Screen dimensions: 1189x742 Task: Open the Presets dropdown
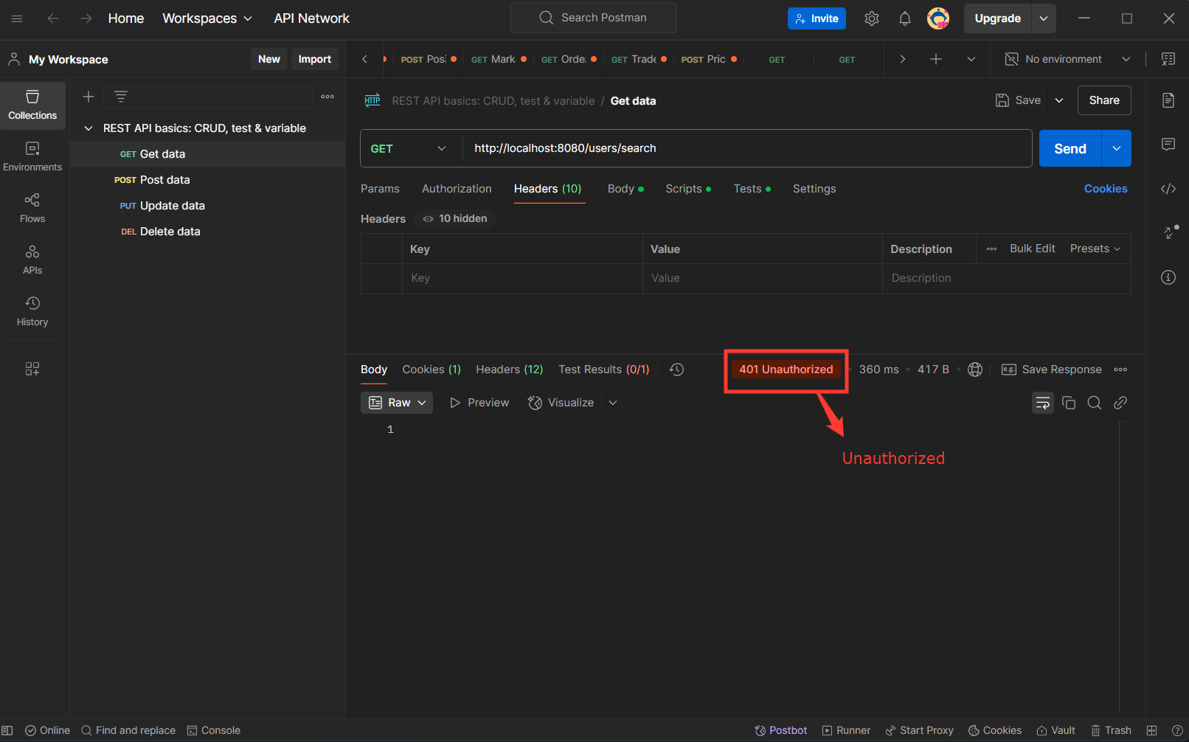tap(1095, 249)
